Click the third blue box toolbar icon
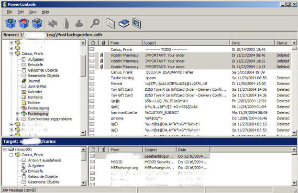This screenshot has height=193, width=298. pos(37,23)
